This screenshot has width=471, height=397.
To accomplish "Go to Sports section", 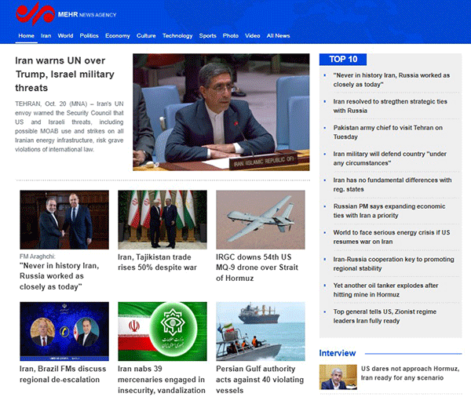I will click(x=207, y=36).
